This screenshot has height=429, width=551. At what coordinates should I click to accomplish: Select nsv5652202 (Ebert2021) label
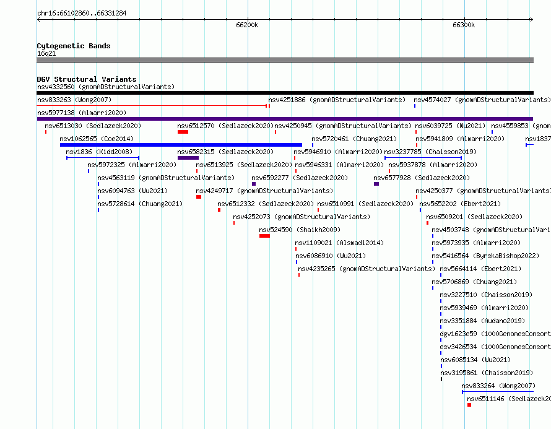tap(460, 204)
